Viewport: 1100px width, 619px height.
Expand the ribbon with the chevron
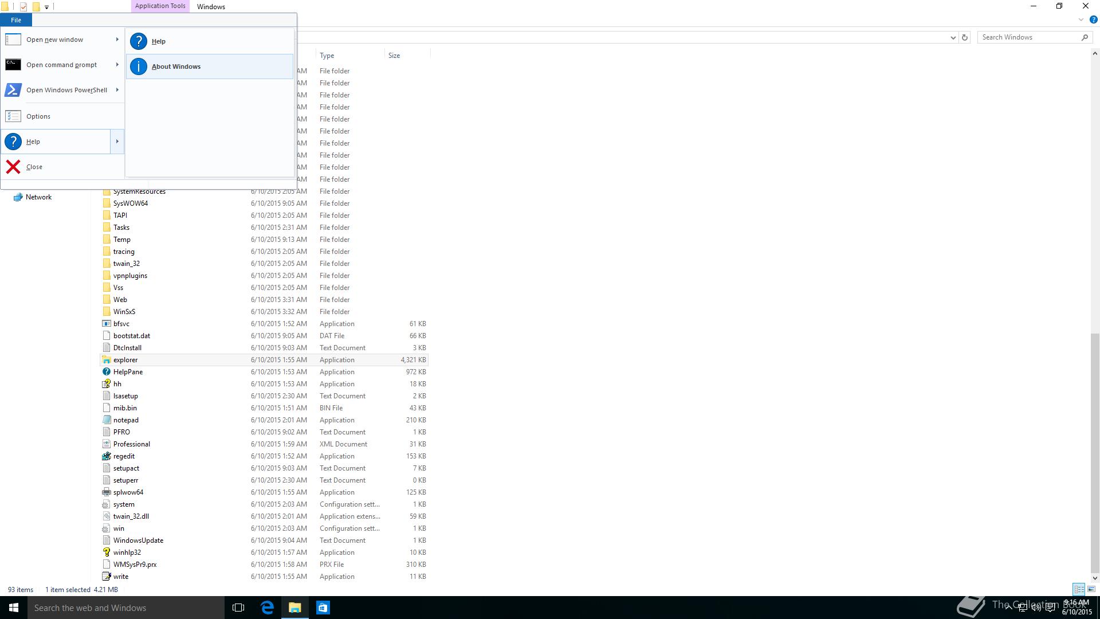[1081, 19]
